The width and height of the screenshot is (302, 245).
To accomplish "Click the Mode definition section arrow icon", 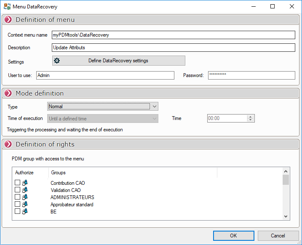I will 8,93.
